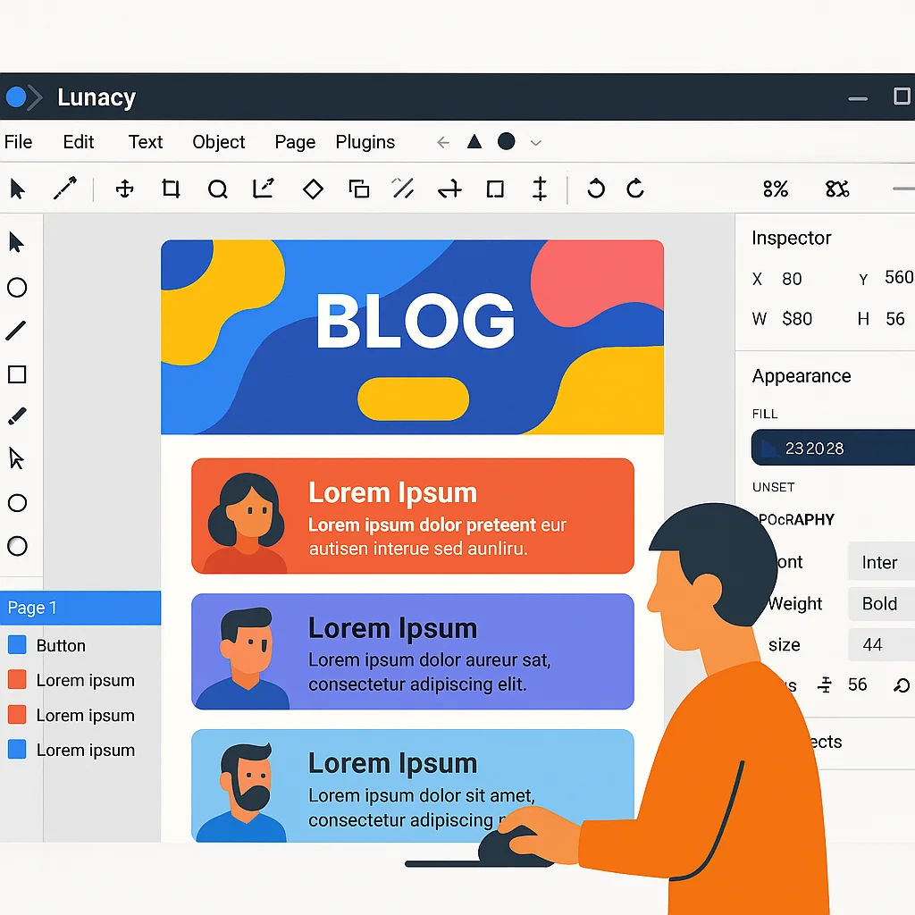This screenshot has height=915, width=915.
Task: Click the Rotate Left icon in the toolbar
Action: tap(597, 189)
